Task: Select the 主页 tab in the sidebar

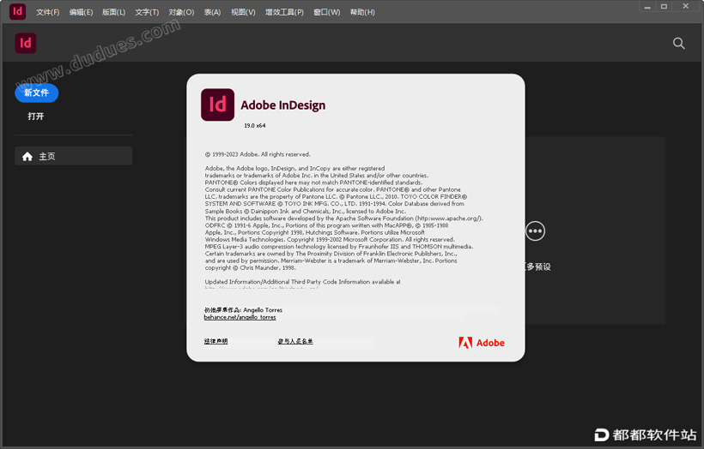Action: coord(74,156)
